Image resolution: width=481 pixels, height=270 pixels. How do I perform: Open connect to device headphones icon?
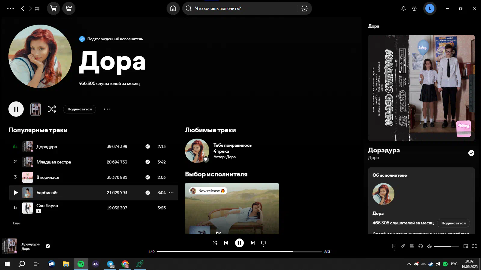pyautogui.click(x=421, y=246)
